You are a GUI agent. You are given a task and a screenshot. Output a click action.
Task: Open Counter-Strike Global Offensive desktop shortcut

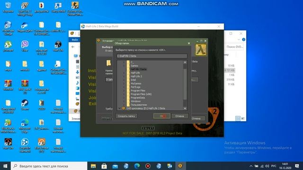tap(75, 9)
